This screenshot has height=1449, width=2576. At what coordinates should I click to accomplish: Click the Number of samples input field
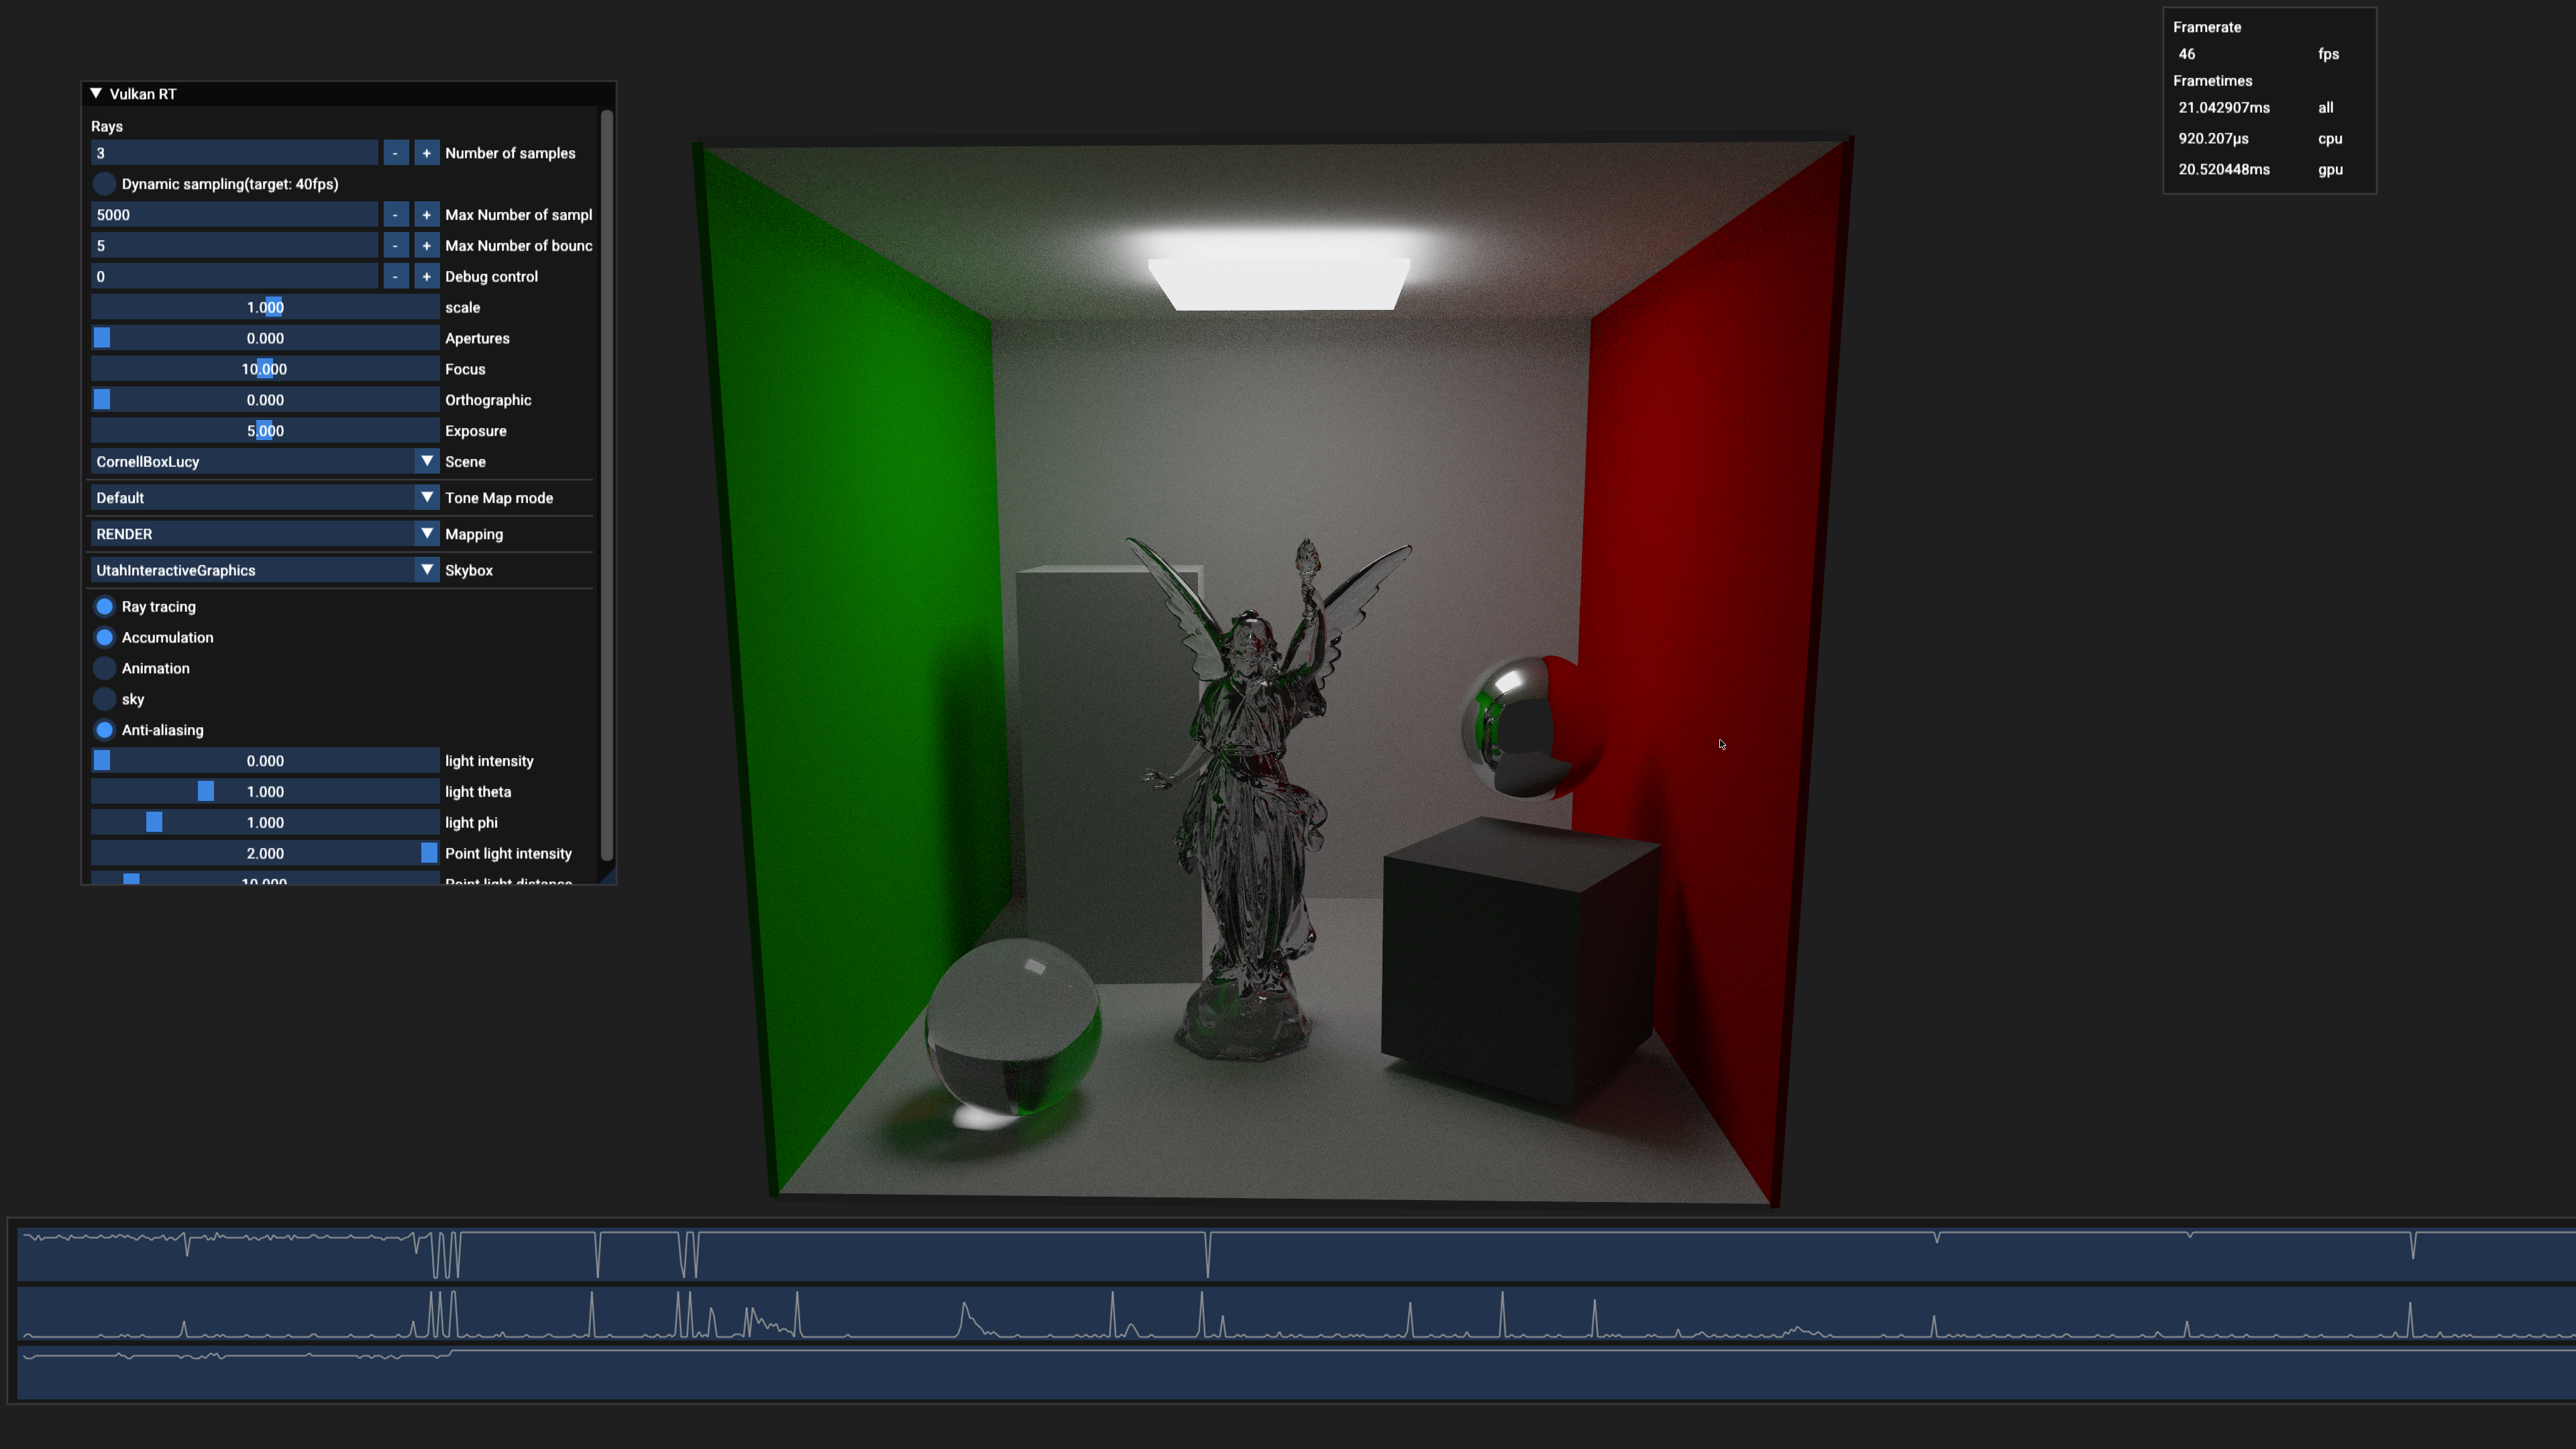pos(234,153)
